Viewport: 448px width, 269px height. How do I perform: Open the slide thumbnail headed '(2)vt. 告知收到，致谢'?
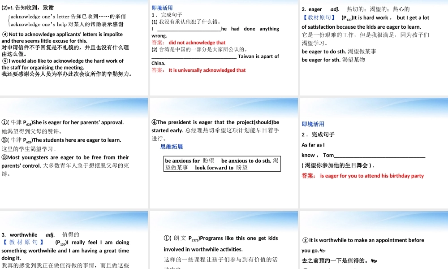[74, 48]
